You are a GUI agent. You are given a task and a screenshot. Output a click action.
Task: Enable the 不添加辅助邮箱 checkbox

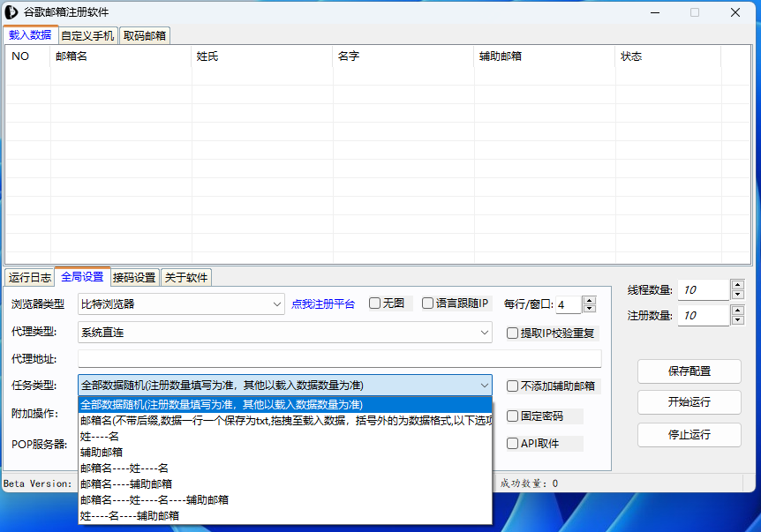(x=513, y=386)
